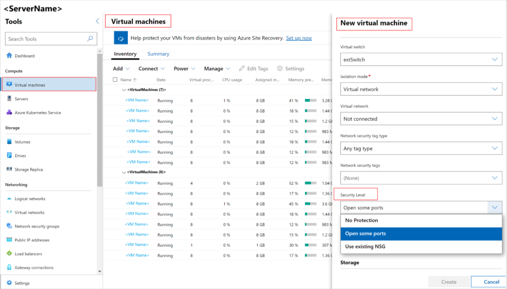The image size is (507, 289).
Task: Click the Gateway connections icon
Action: coord(9,267)
